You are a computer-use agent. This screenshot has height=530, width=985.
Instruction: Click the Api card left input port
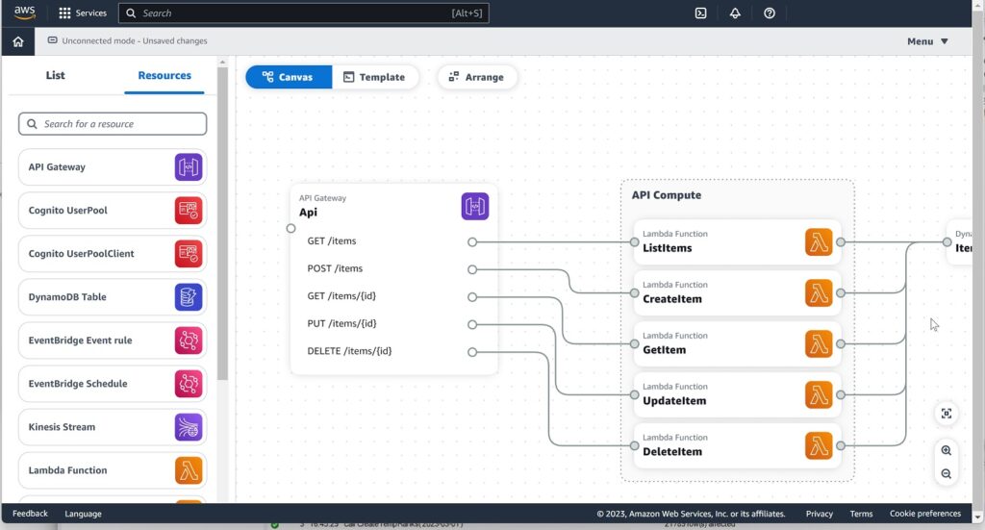(290, 229)
